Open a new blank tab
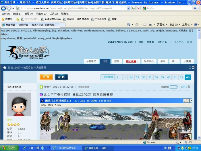Screen dimensions: 201x151 click(63, 25)
